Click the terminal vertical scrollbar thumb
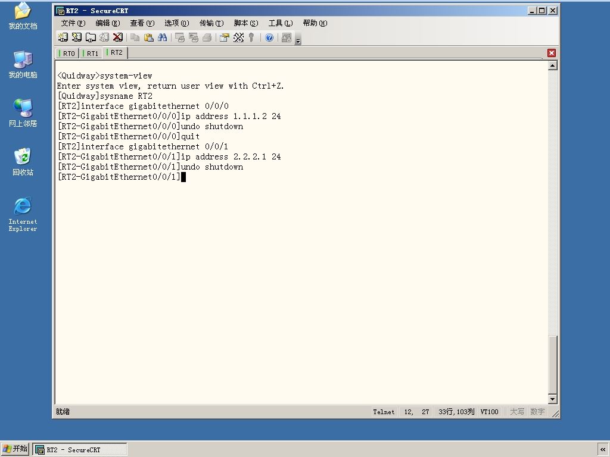This screenshot has width=610, height=457. click(552, 365)
